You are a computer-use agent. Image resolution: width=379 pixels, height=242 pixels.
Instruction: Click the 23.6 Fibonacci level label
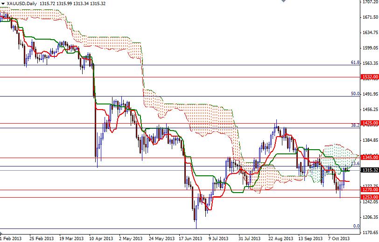[355, 164]
